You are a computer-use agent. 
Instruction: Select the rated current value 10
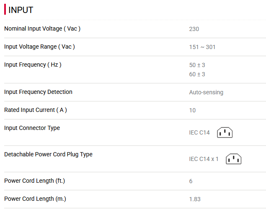point(192,110)
